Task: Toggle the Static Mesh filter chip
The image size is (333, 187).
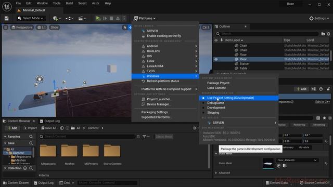Action: [x=164, y=137]
